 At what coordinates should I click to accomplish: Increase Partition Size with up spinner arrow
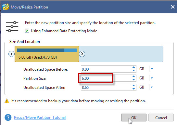tap(134, 76)
